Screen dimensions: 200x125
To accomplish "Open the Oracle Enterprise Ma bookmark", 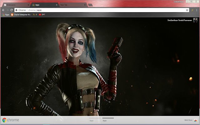I will tap(21, 15).
